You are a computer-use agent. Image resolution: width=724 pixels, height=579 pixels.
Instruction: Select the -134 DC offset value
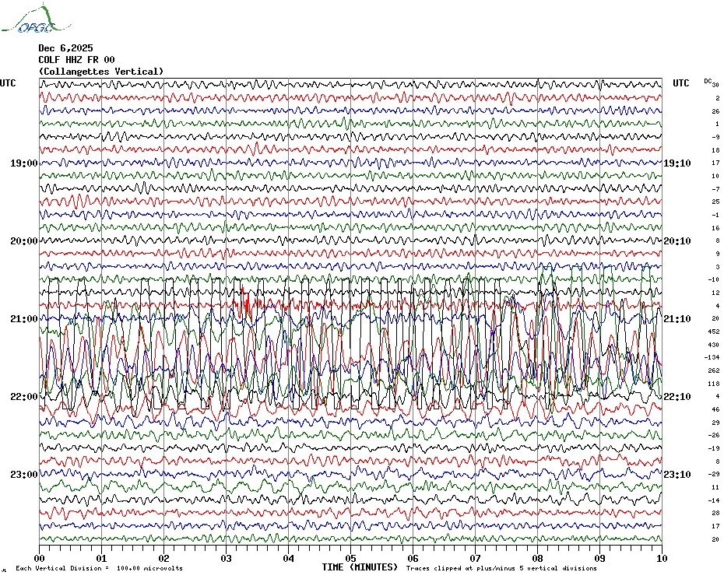point(712,357)
